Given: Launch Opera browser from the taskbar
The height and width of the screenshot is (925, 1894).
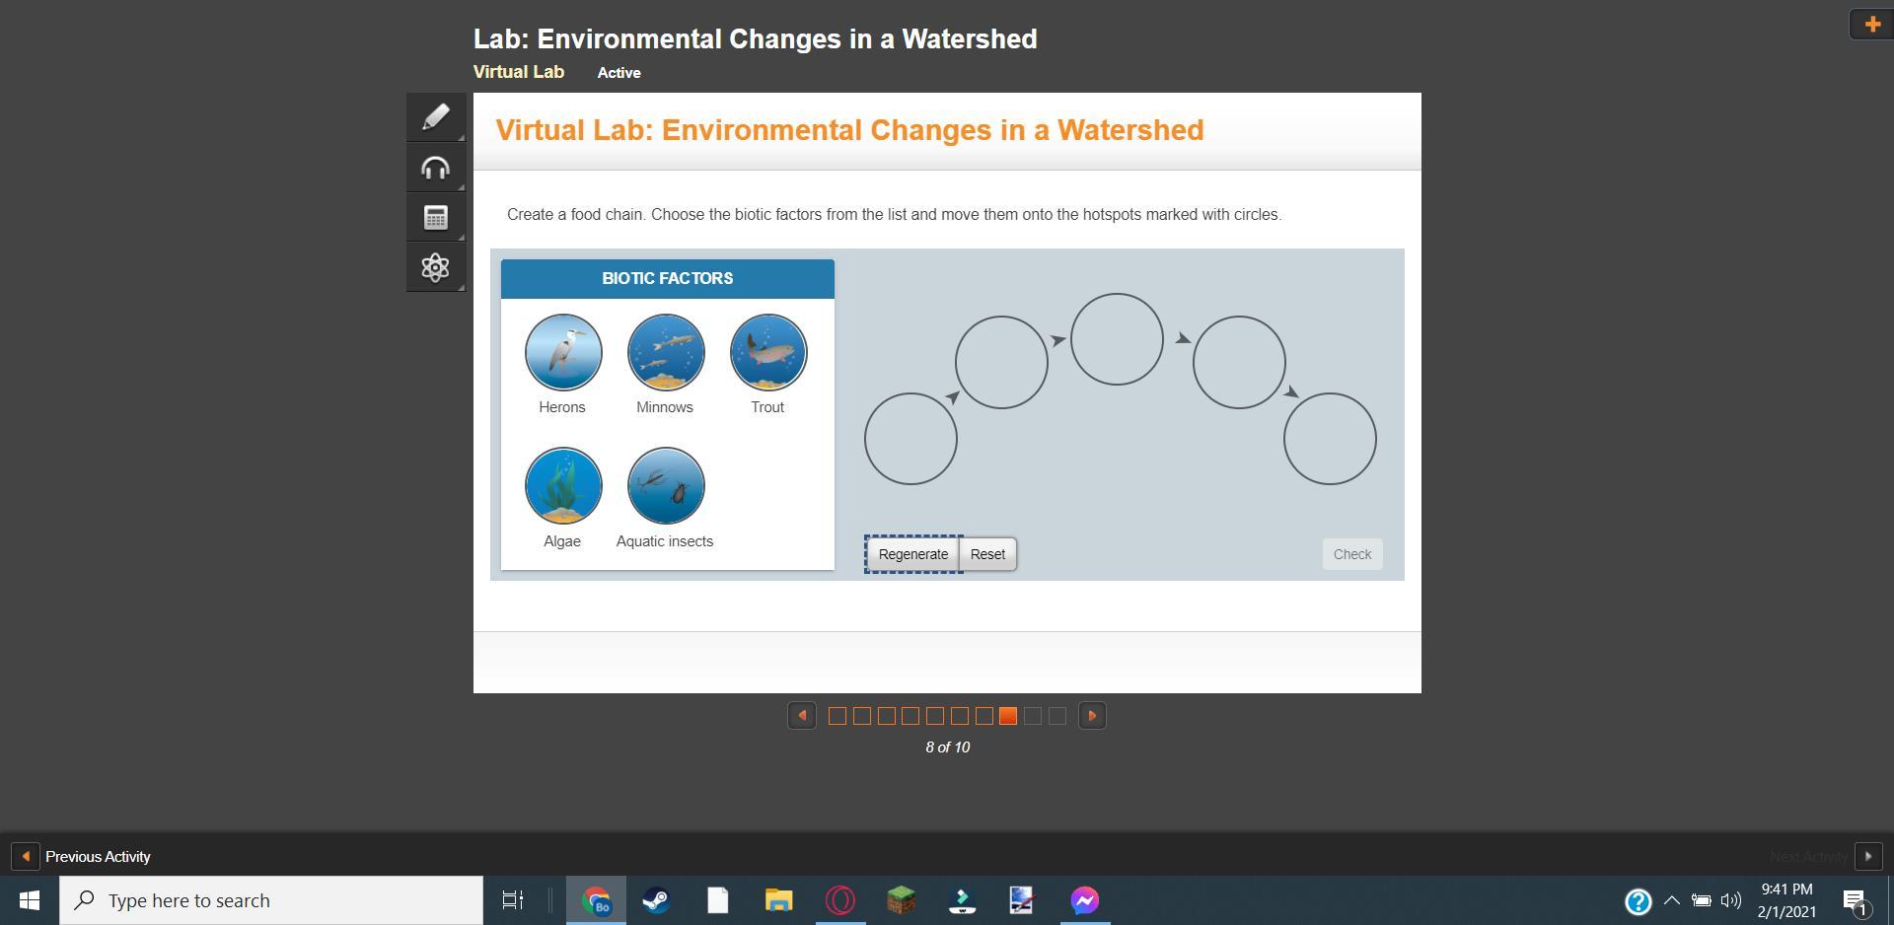Looking at the screenshot, I should (840, 900).
